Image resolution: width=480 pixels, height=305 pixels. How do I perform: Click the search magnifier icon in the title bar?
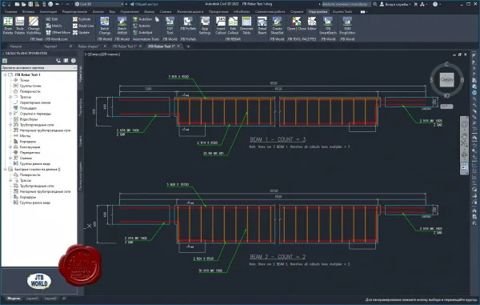[375, 4]
